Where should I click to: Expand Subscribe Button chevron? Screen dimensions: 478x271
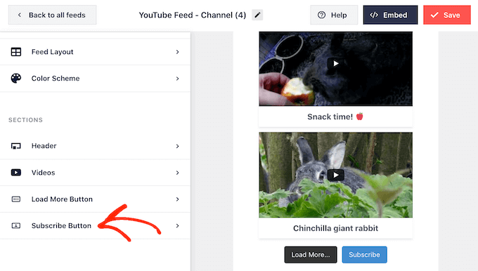[x=177, y=225]
